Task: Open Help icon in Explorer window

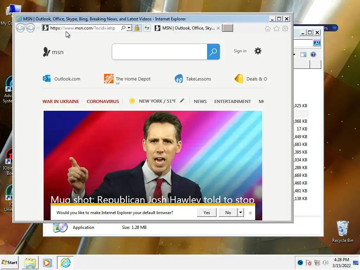Action: [313, 54]
